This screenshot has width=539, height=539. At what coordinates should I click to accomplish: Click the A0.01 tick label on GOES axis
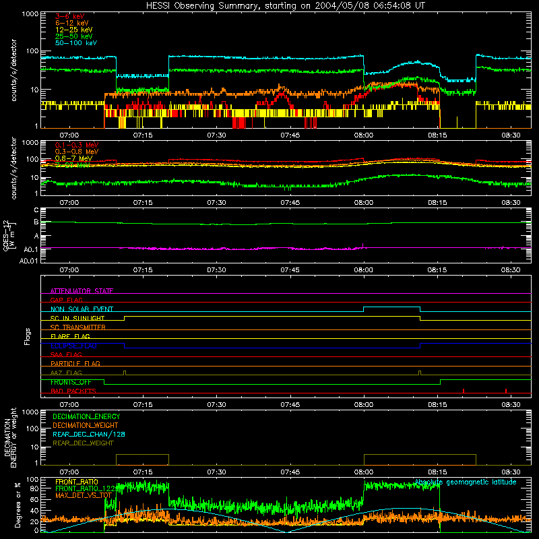click(28, 261)
